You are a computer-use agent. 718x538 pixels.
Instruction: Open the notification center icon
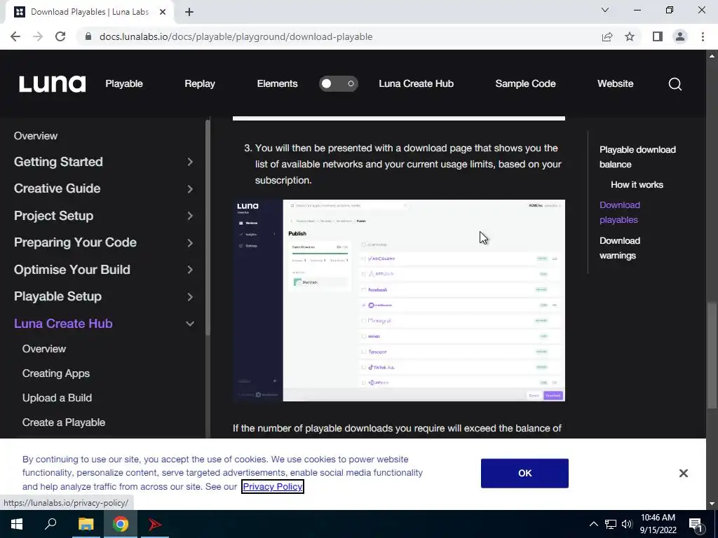point(696,524)
